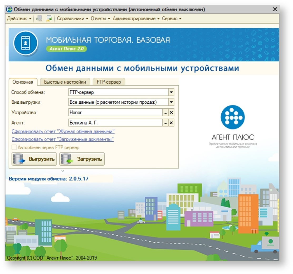Click the Выгрузить button
The image size is (293, 274).
click(x=34, y=159)
